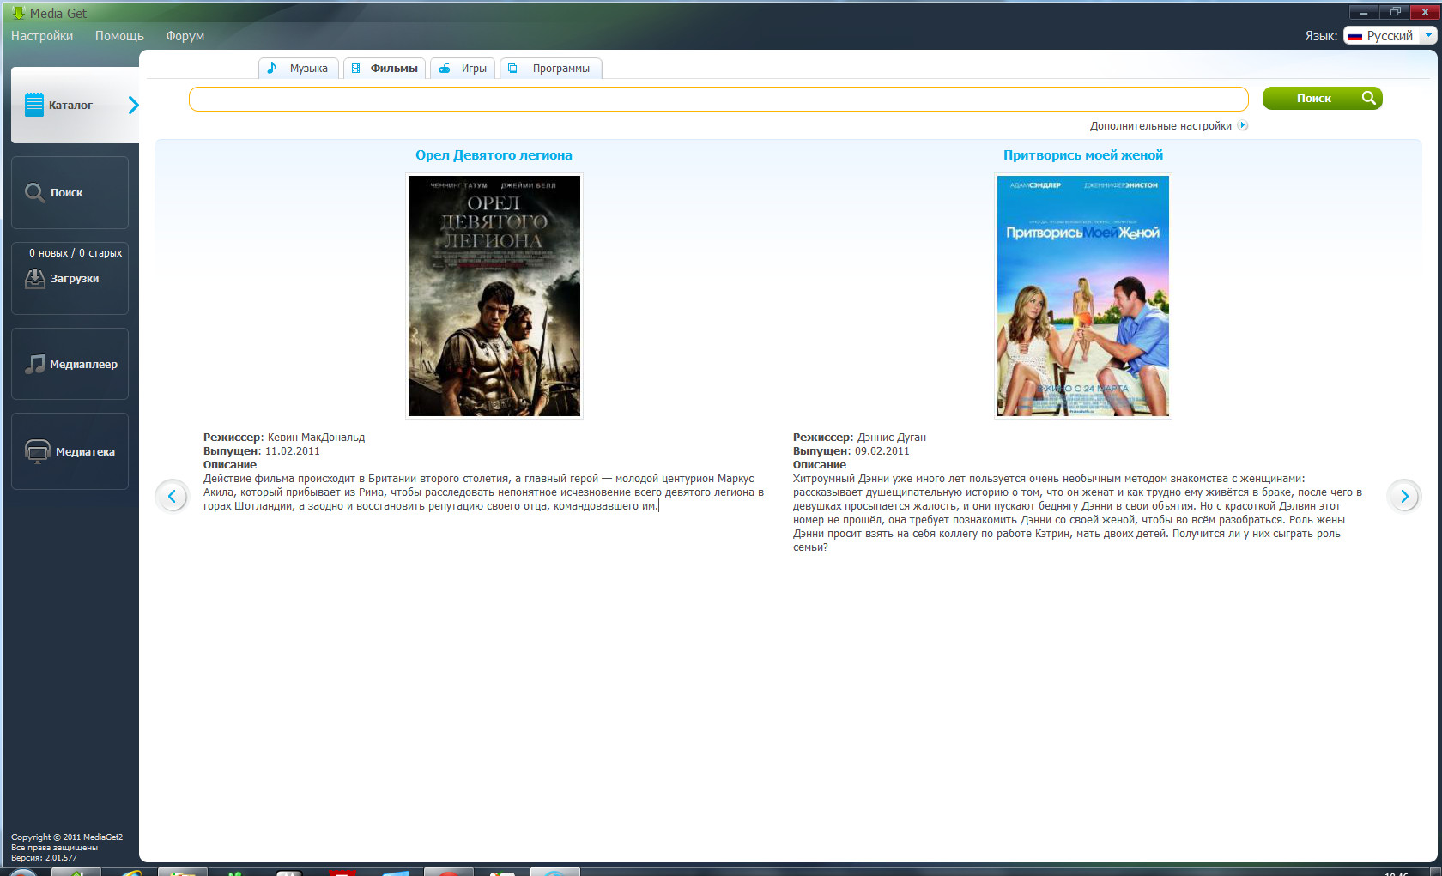
Task: Click the green Поиск search button
Action: click(1322, 98)
